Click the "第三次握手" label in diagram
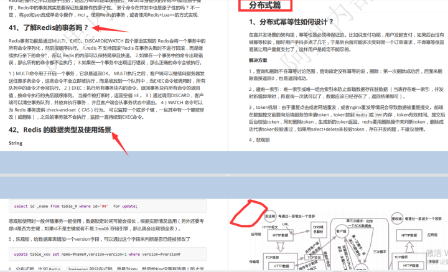The height and width of the screenshot is (272, 448). pyautogui.click(x=360, y=223)
